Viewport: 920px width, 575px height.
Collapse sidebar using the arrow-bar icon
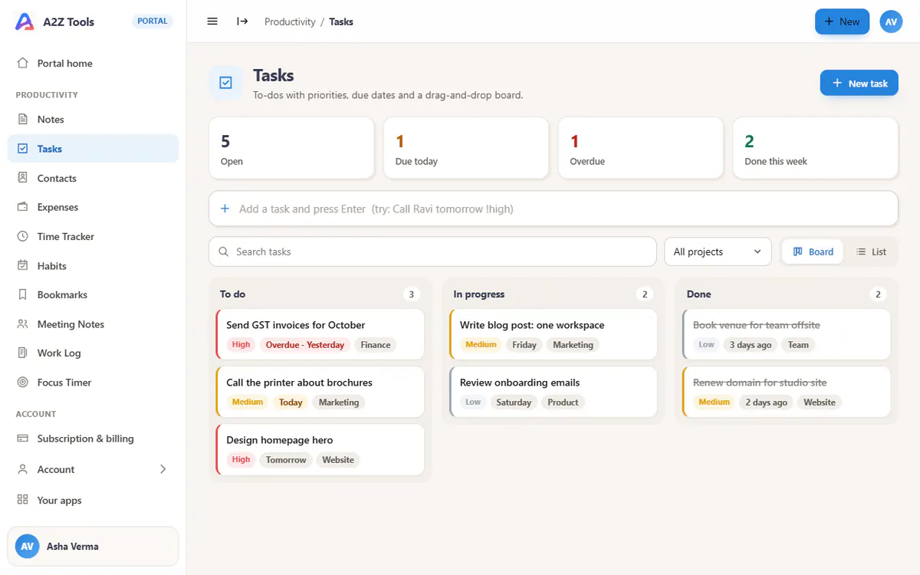click(242, 21)
